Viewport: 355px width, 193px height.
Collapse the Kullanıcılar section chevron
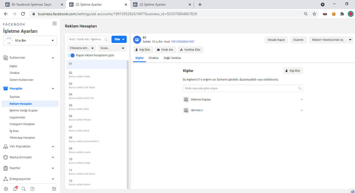pyautogui.click(x=53, y=58)
